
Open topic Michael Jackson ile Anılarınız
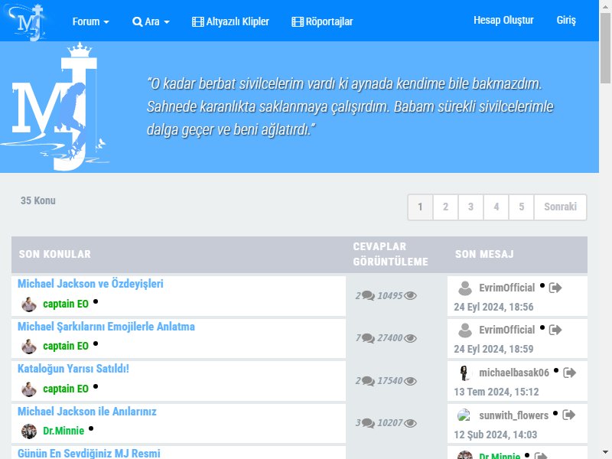coord(87,412)
